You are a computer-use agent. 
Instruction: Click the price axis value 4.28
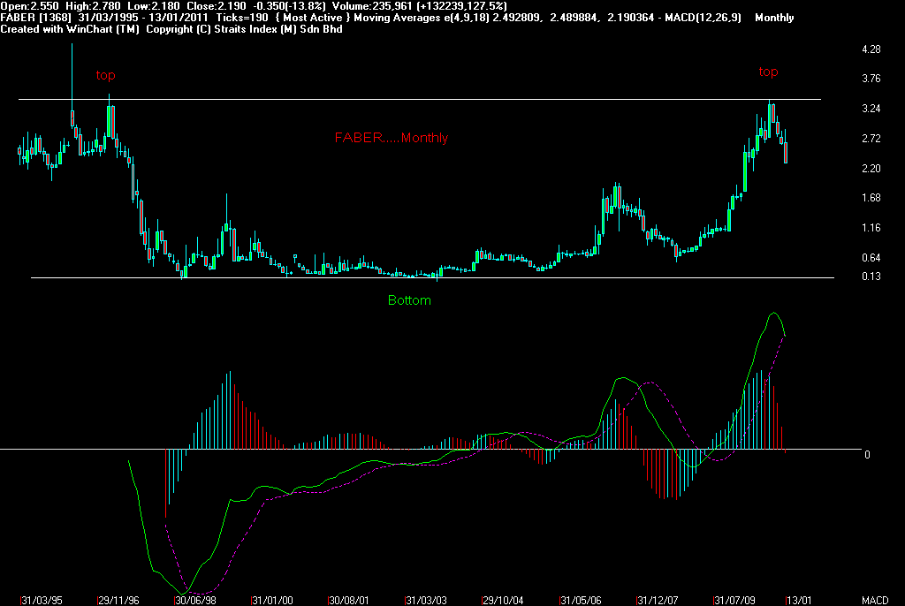click(x=871, y=49)
